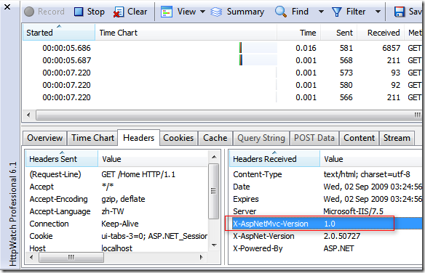Image resolution: width=425 pixels, height=273 pixels.
Task: Sort requests by Received column
Action: pyautogui.click(x=381, y=33)
